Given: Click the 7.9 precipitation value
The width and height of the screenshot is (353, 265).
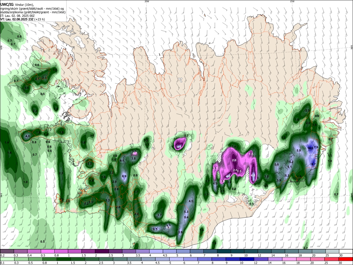Looking at the screenshot, I should coord(316,147).
